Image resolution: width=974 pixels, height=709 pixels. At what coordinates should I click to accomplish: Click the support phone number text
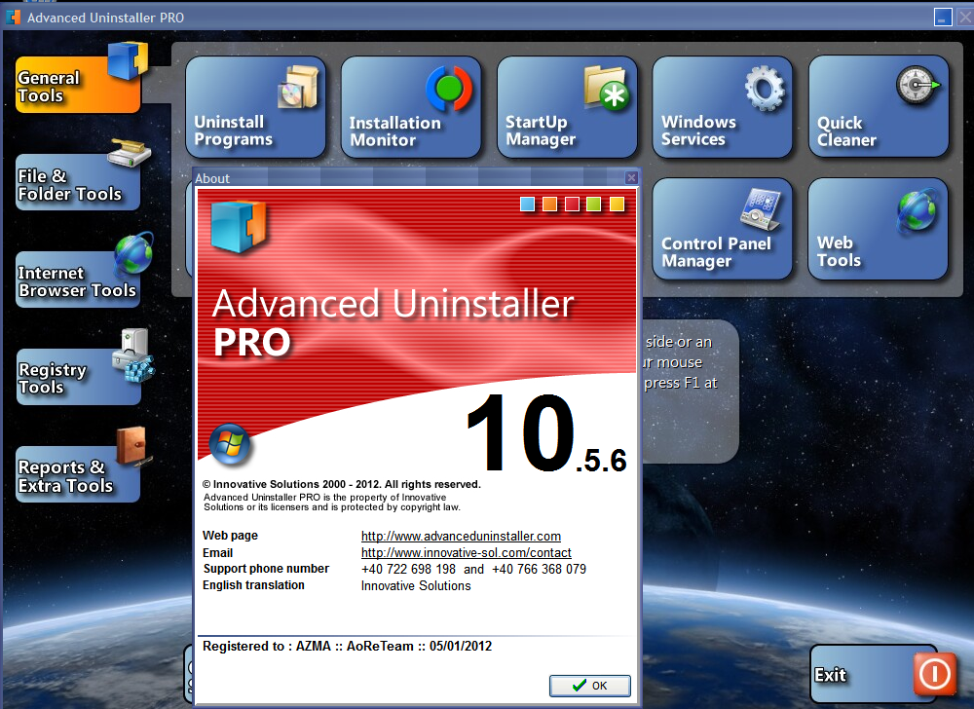pos(473,569)
